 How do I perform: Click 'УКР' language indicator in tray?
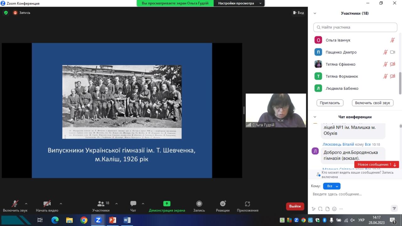pos(361,220)
